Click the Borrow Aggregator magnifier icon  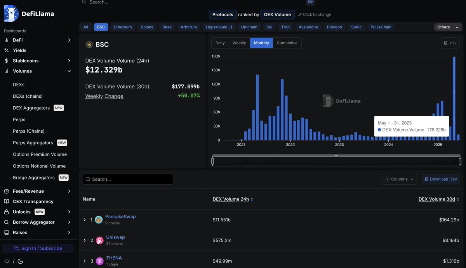6,222
